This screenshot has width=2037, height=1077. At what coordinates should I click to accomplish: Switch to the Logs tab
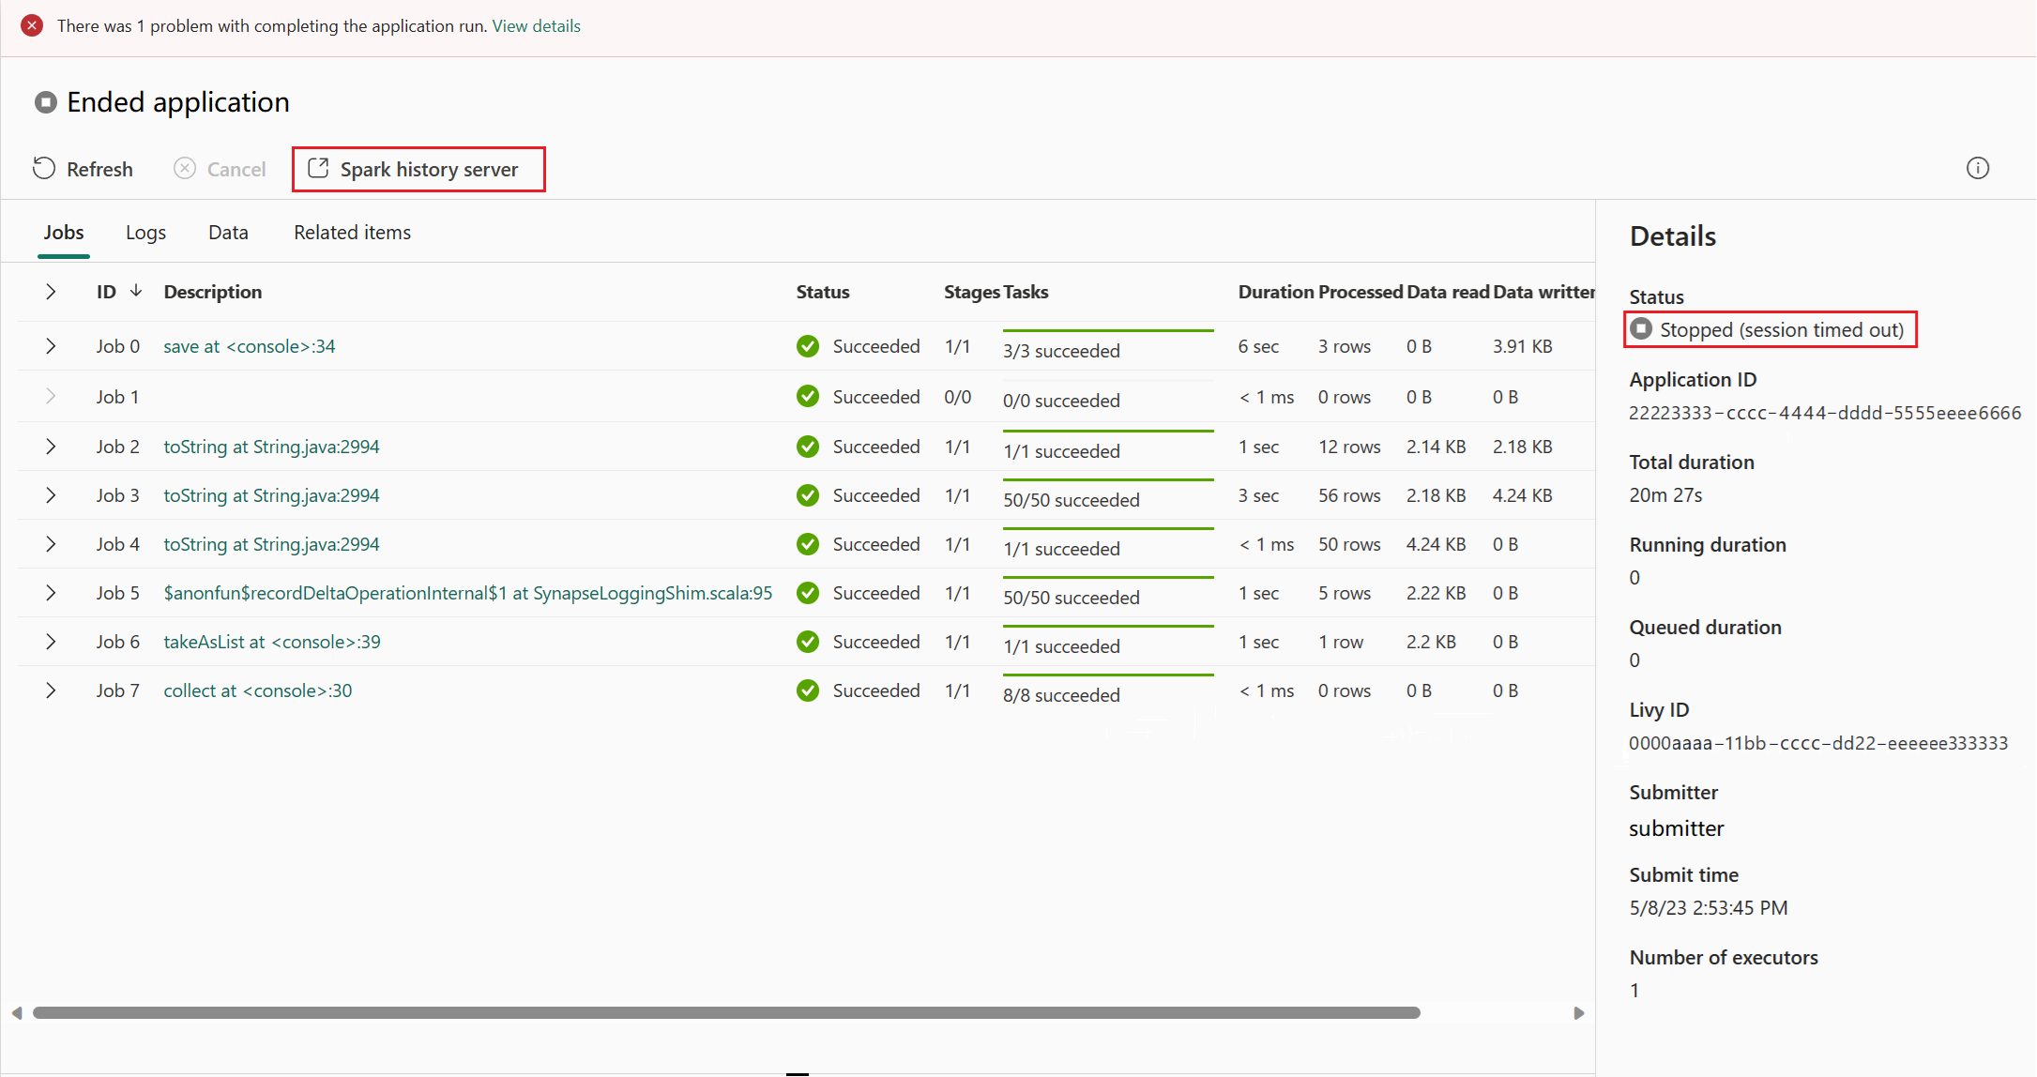(x=145, y=233)
